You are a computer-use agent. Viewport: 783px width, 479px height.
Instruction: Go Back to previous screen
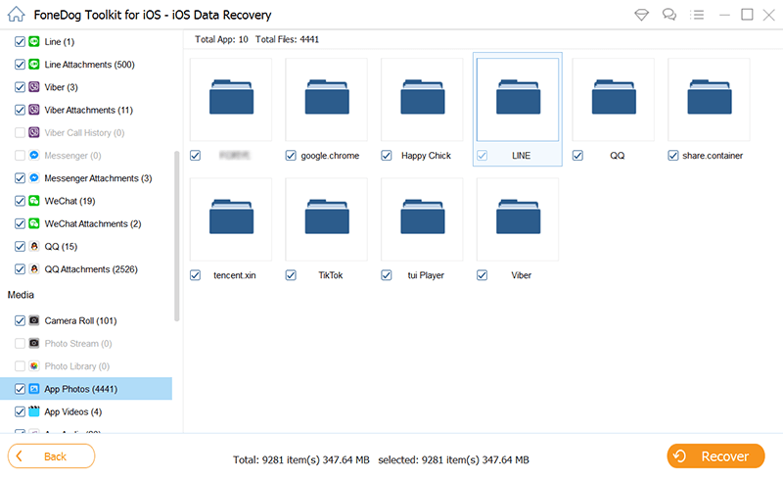(52, 456)
